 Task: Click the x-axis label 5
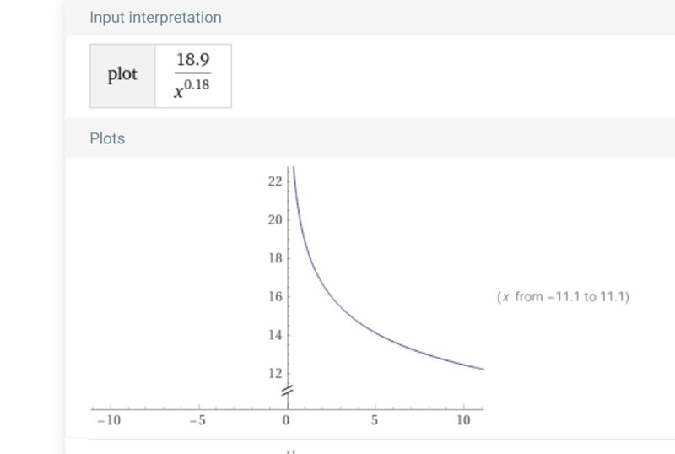[x=375, y=421]
